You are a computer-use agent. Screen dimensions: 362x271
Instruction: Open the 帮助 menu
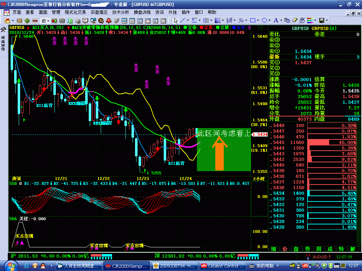pos(212,12)
